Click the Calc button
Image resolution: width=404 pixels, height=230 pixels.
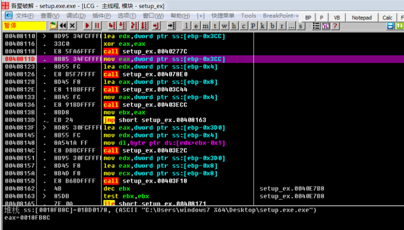(388, 18)
